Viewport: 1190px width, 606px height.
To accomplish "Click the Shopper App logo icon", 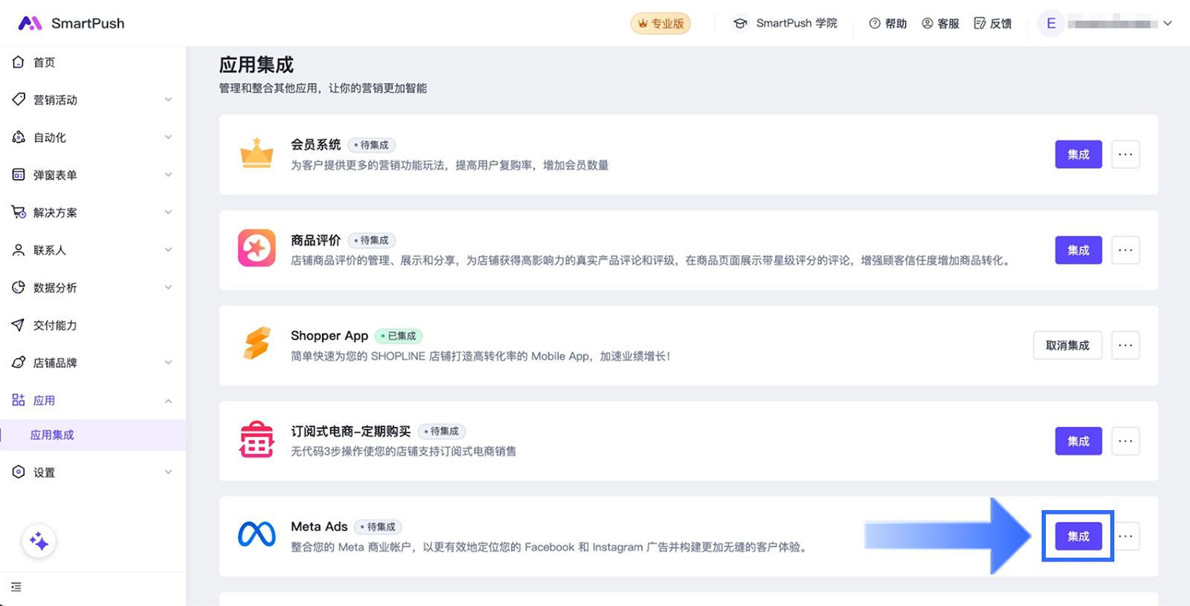I will point(257,344).
